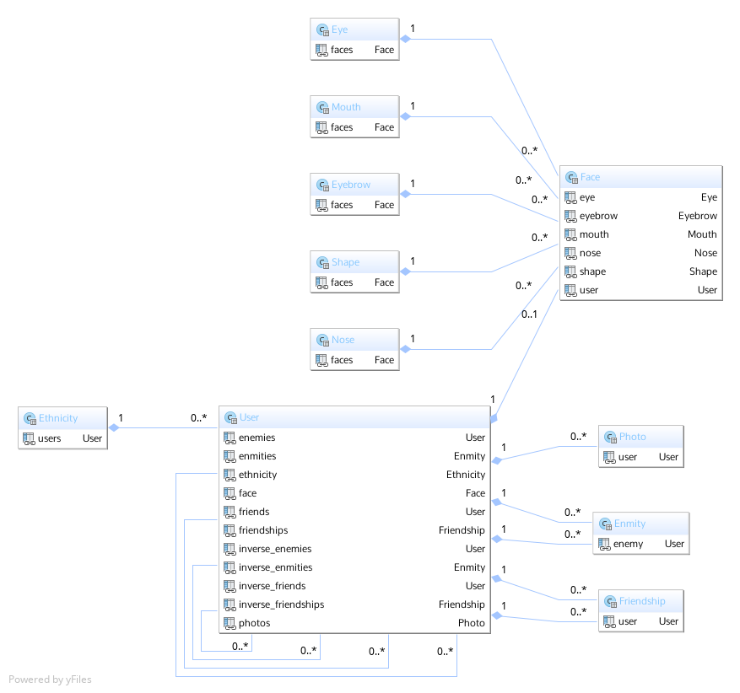Viewport: 740px width, 693px height.
Task: Click the inverse_friends field name in User
Action: 273,587
